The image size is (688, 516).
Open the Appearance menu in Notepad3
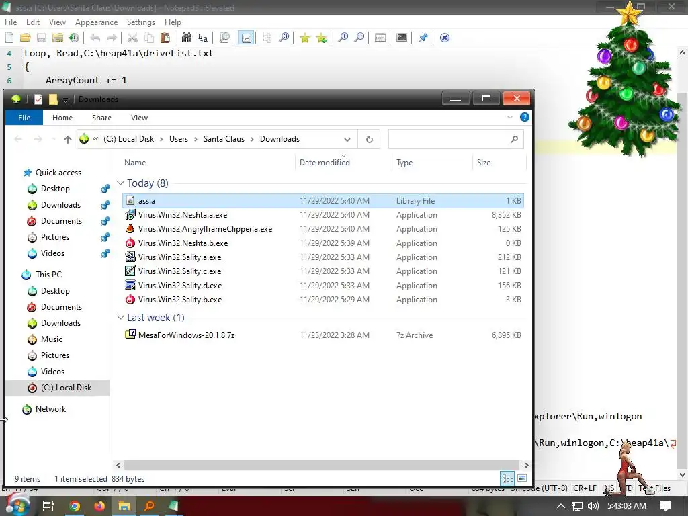tap(96, 22)
